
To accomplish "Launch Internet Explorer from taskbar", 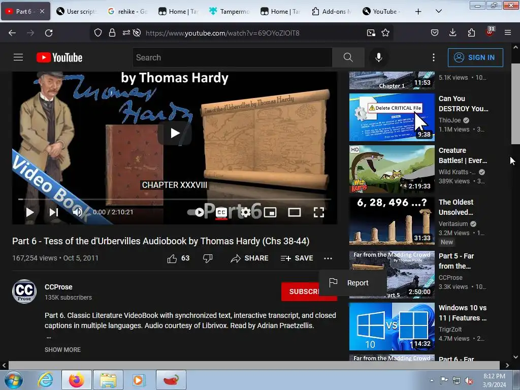I will tap(45, 380).
